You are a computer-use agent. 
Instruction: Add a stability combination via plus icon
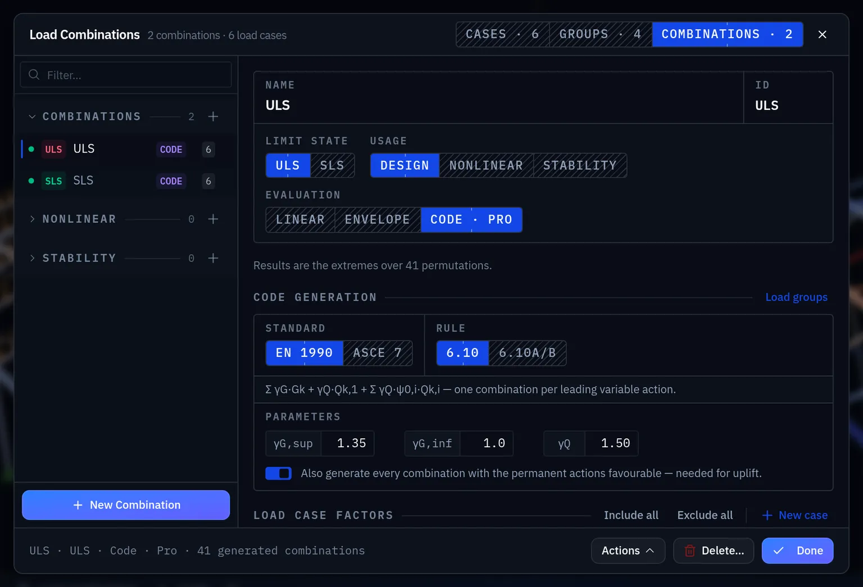[213, 258]
